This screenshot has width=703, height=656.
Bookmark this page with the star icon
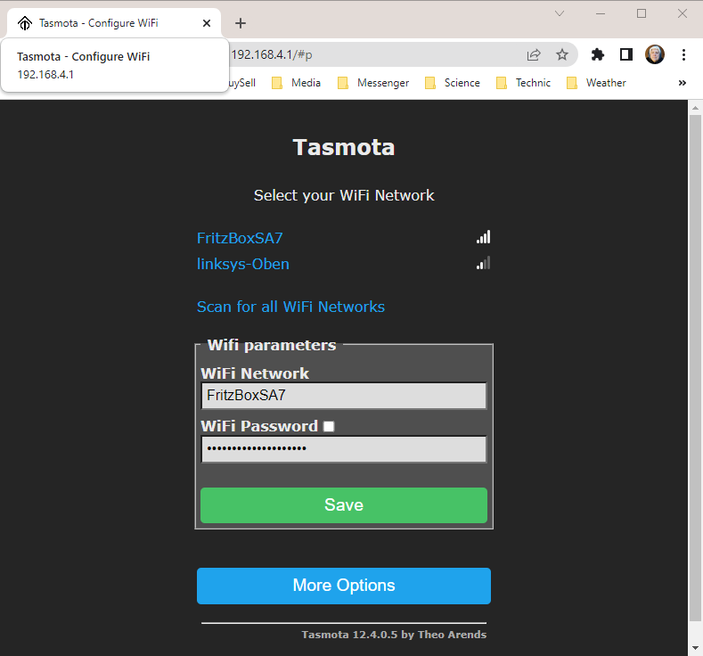point(561,54)
